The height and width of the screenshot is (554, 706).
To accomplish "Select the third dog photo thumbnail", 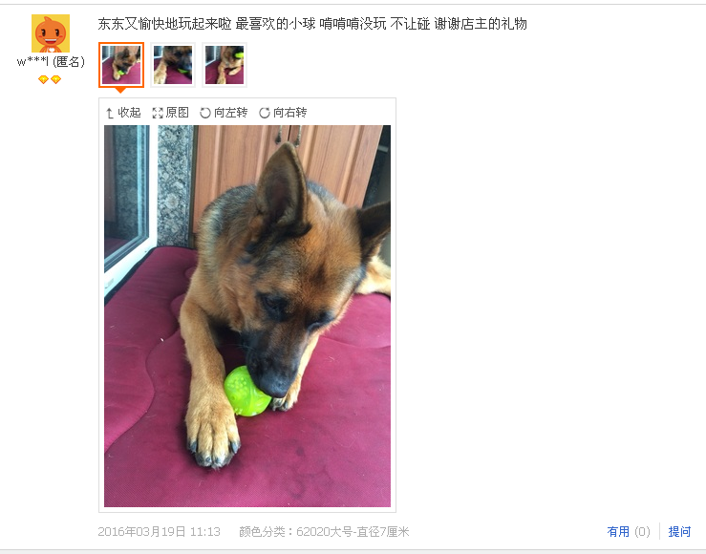I will (x=225, y=65).
